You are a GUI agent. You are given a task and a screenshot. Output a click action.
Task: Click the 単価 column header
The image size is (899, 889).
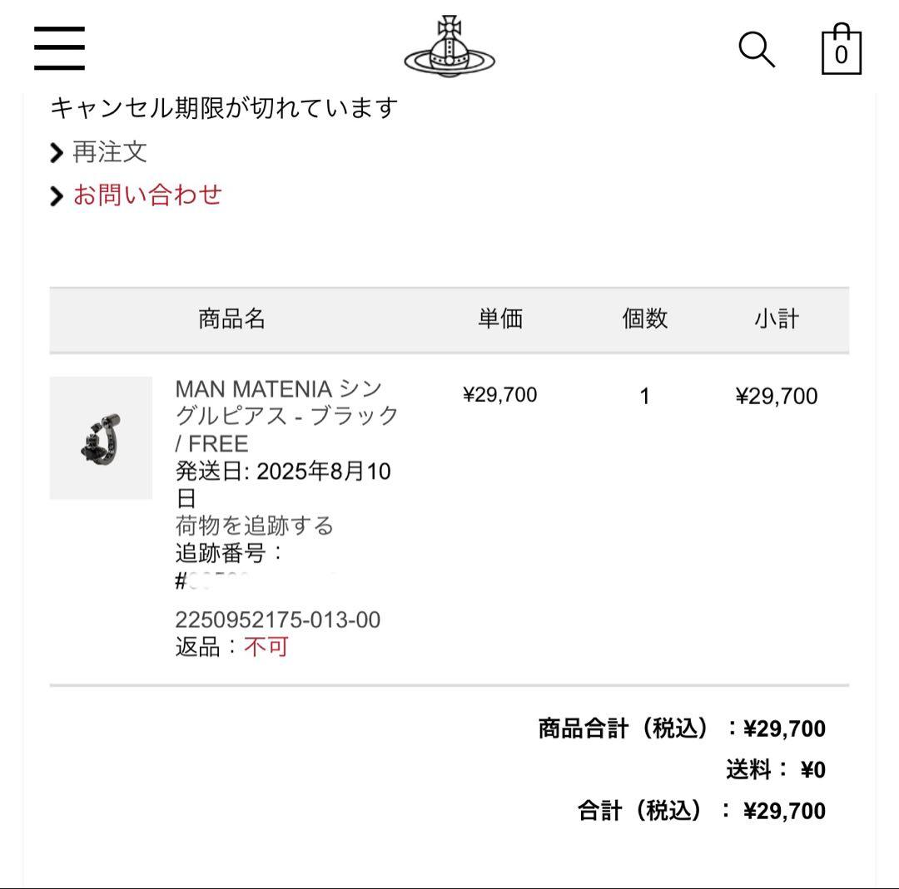(x=499, y=319)
